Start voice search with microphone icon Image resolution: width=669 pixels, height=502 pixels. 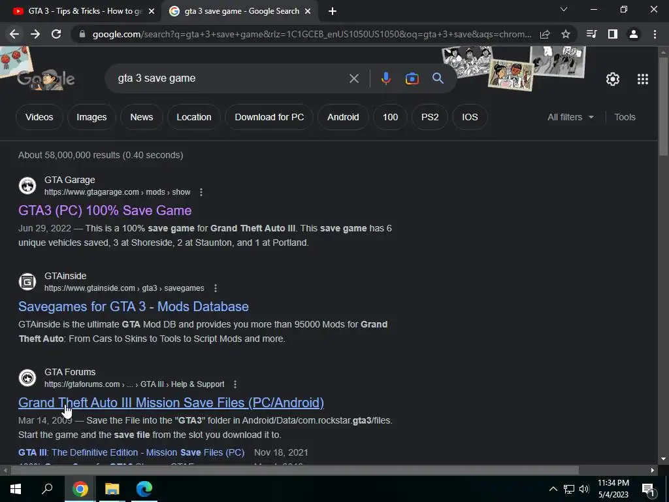[x=385, y=78]
